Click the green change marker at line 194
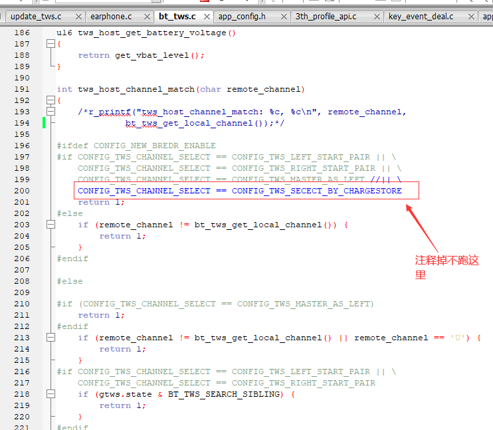 (44, 123)
